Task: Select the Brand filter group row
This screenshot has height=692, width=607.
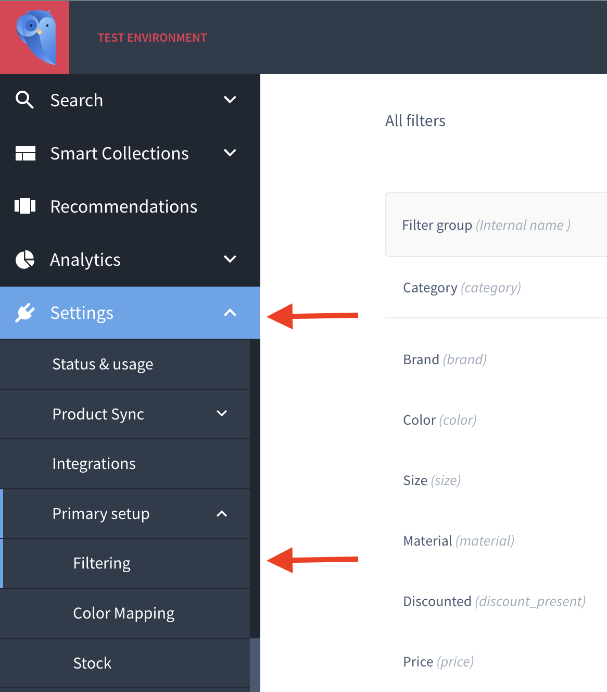Action: (x=496, y=360)
